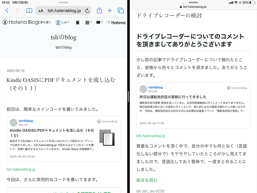Open 昨日は運転免許証の更新に行ってきました card title

point(173,97)
